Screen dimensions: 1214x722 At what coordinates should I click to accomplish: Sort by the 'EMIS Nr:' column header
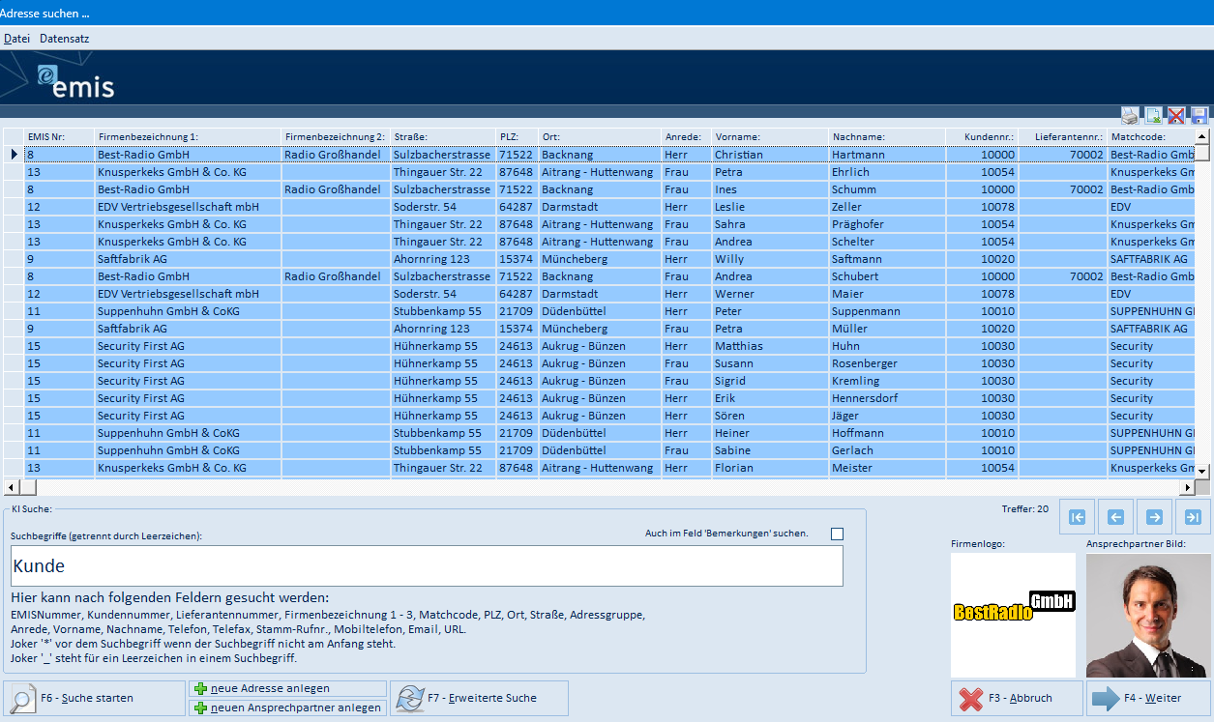coord(59,137)
